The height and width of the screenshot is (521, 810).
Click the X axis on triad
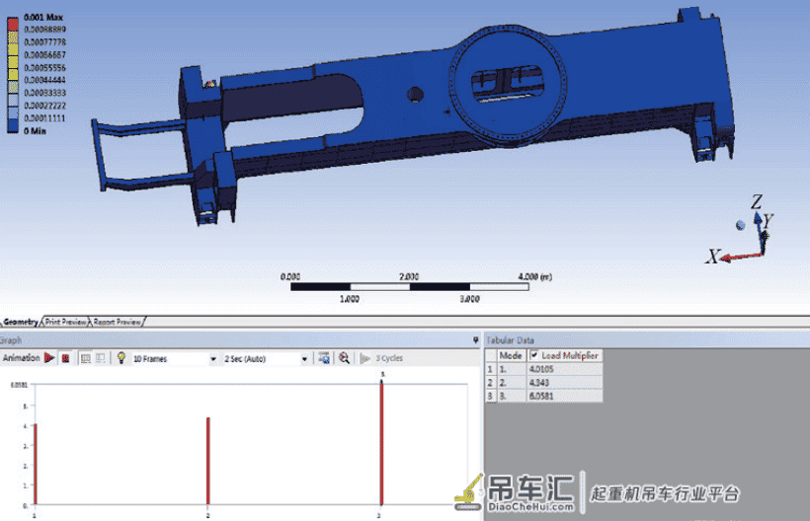(x=739, y=257)
